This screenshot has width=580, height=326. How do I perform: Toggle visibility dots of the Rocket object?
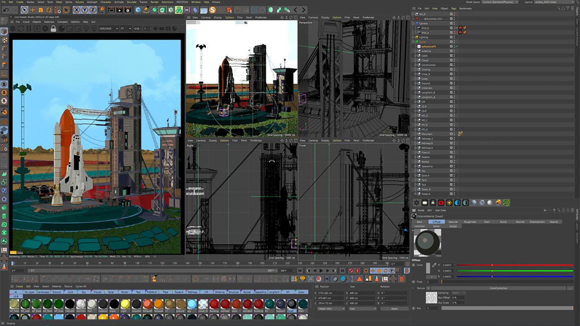coord(454,162)
